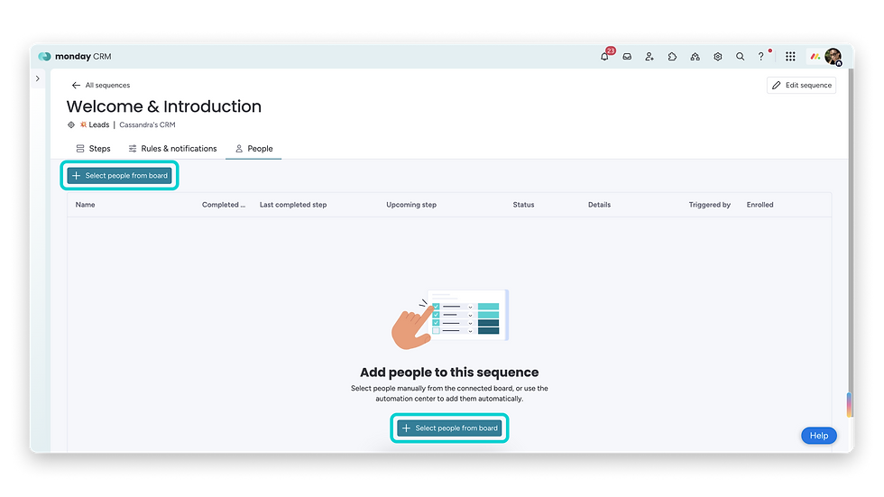Viewport: 884px width, 497px height.
Task: Go back to All sequences
Action: click(101, 85)
